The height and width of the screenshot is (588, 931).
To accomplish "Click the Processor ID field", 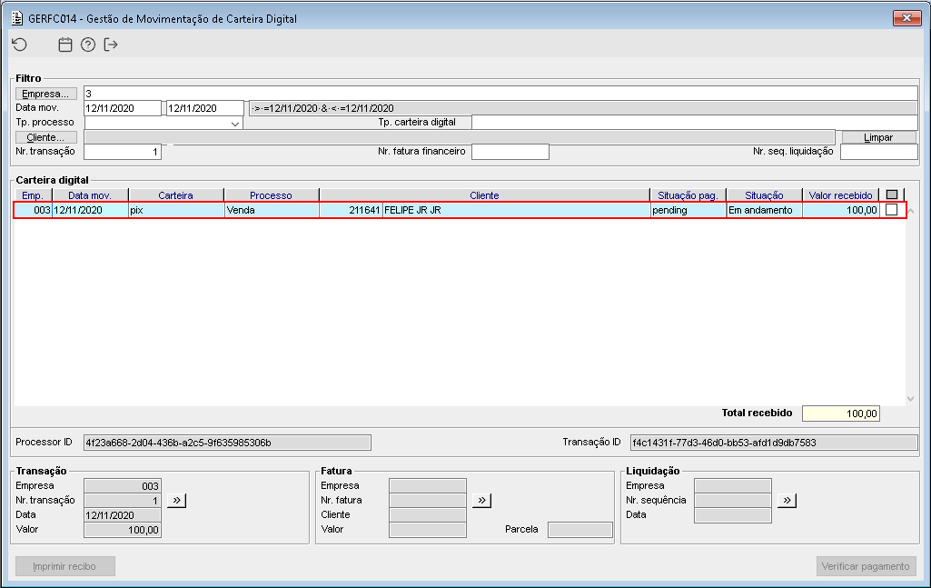I will (227, 443).
